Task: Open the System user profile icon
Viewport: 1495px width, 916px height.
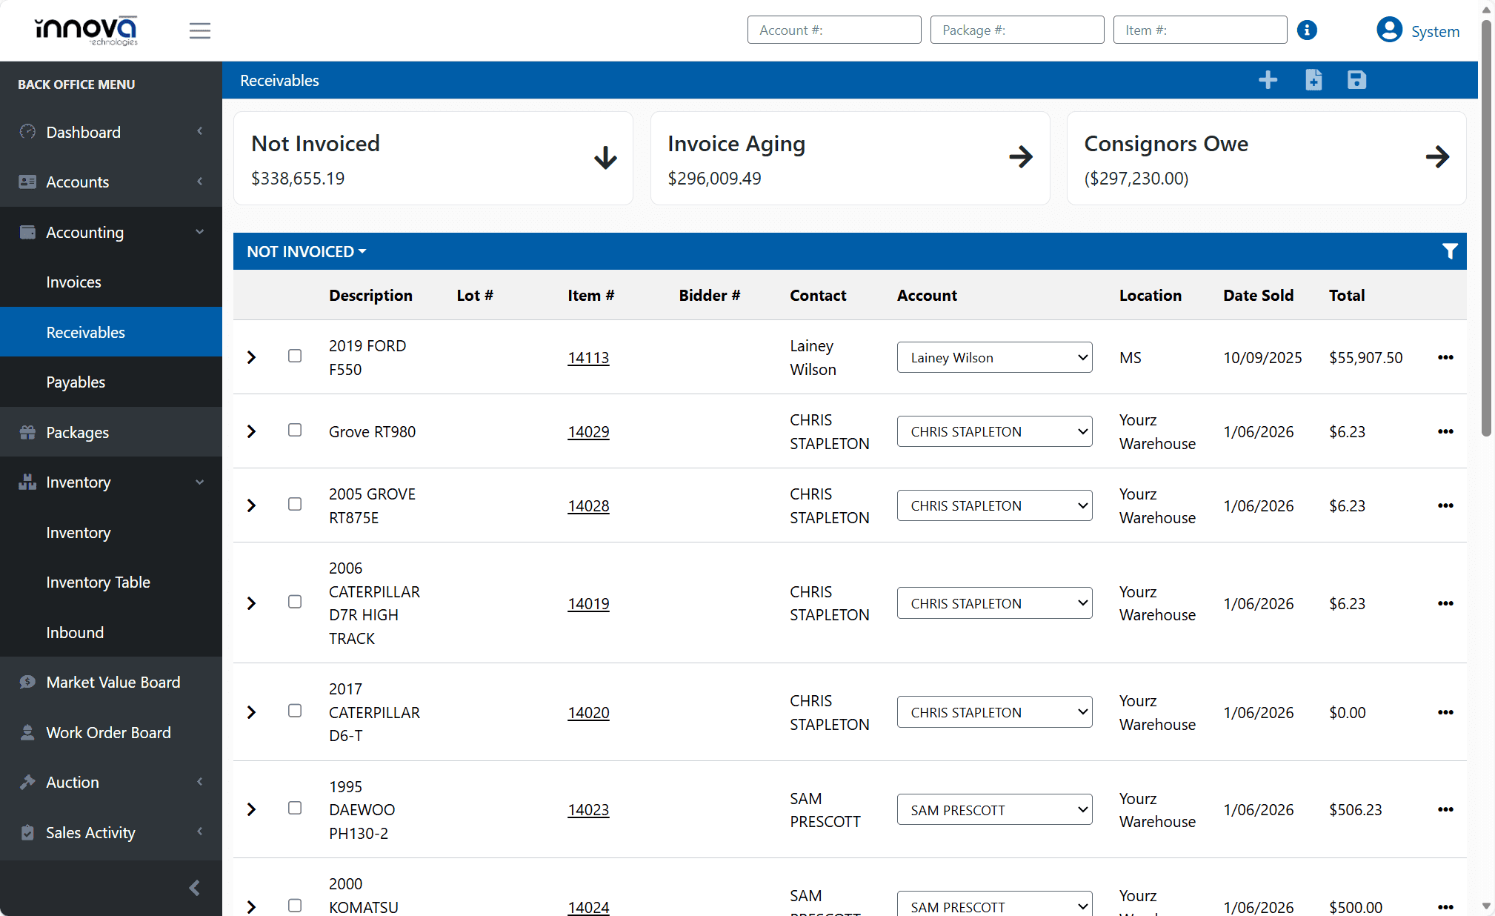Action: [x=1389, y=30]
